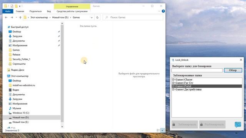Screen dimensions: 246x138
Task: Switch to the Вид ribbon tab
Action: [x=49, y=11]
